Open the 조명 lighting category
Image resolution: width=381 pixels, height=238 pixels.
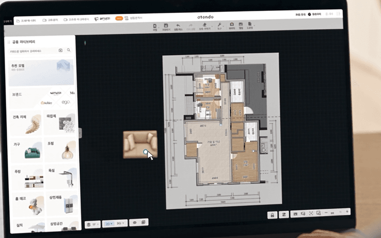coord(60,149)
